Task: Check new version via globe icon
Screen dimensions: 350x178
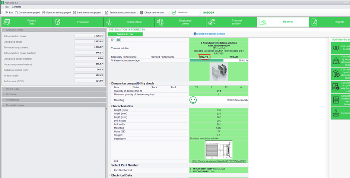Action: 141,12
